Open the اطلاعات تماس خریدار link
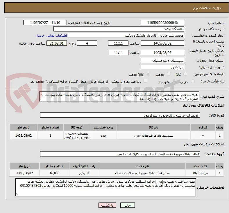Image resolution: width=229 pixels, height=213 pixels. (x=51, y=36)
